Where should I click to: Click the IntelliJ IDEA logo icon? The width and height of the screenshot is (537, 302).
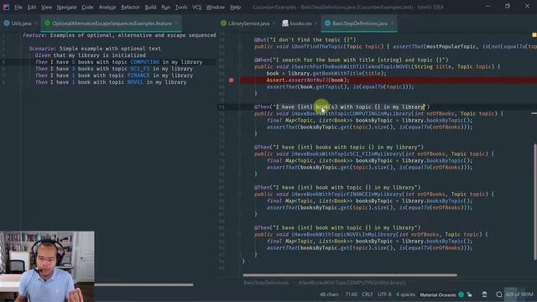click(6, 7)
